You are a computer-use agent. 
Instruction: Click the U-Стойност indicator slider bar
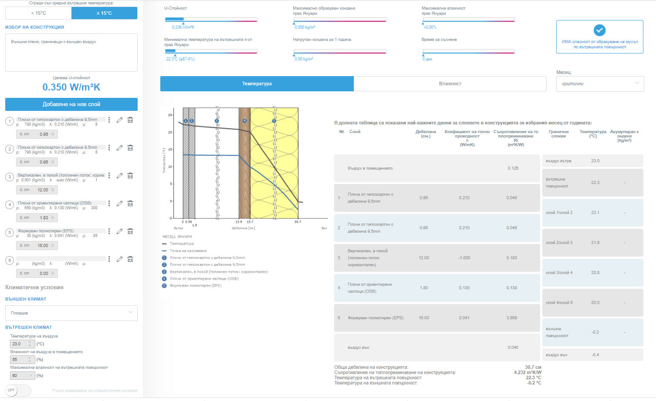211,20
